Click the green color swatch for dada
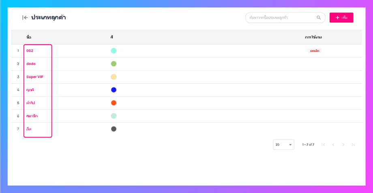The height and width of the screenshot is (193, 373). [x=114, y=64]
